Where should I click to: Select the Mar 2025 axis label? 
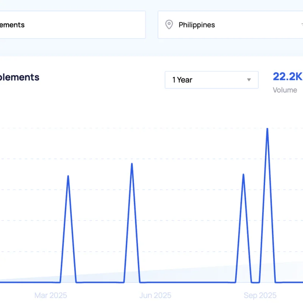51,295
